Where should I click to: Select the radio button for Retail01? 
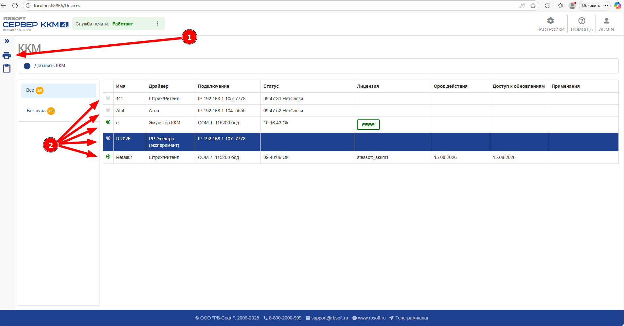click(108, 157)
